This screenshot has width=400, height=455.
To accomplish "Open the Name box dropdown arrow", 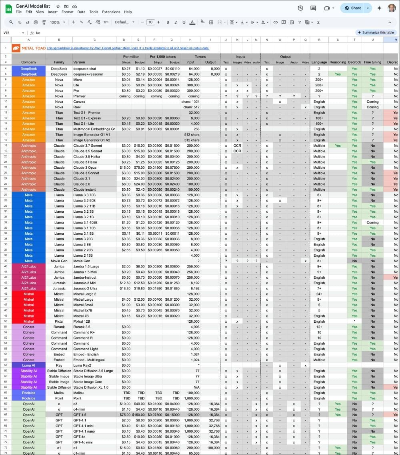I will tap(23, 33).
